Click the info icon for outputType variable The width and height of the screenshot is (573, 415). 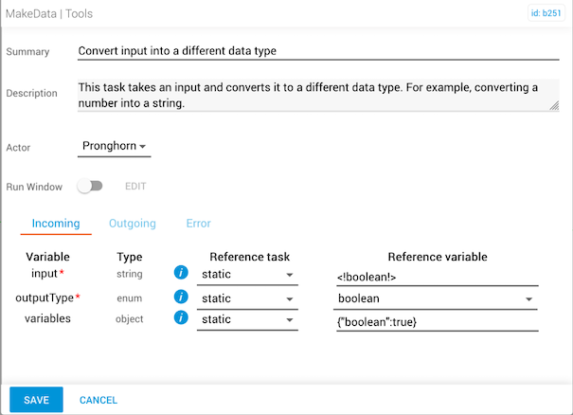point(180,298)
